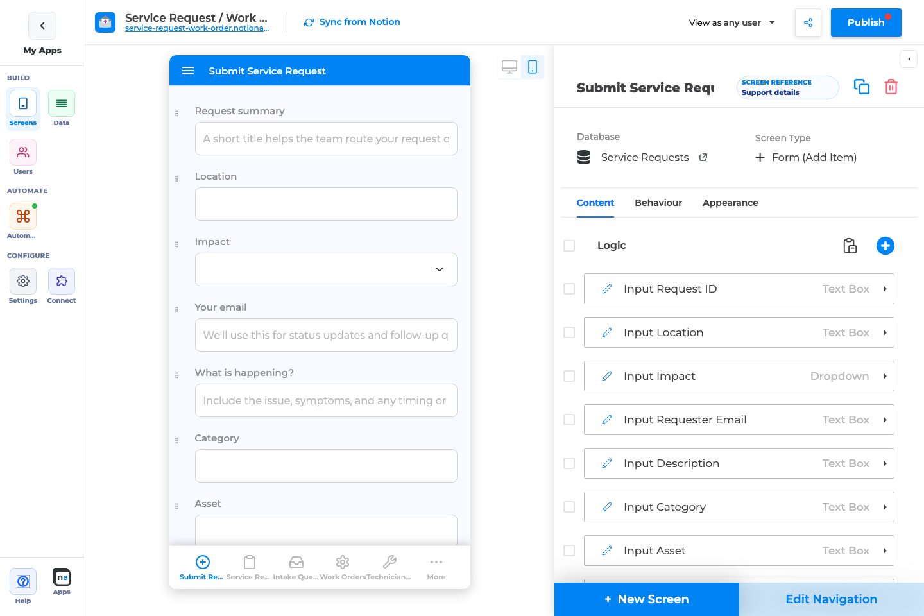Open the Impact dropdown in preview
The width and height of the screenshot is (924, 616).
tap(326, 269)
